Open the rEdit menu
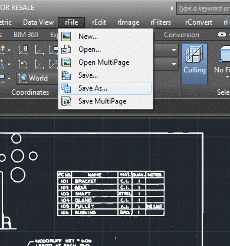 pyautogui.click(x=99, y=22)
